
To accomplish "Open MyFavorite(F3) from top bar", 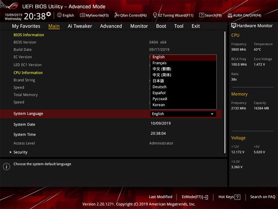I will click(x=94, y=15).
